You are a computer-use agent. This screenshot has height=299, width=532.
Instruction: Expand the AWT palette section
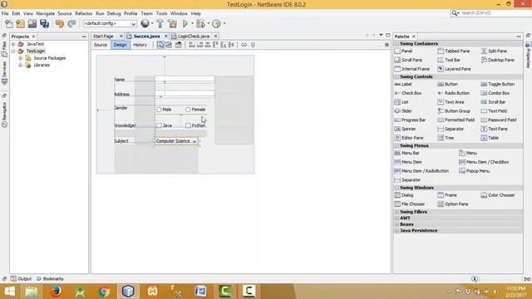[397, 218]
